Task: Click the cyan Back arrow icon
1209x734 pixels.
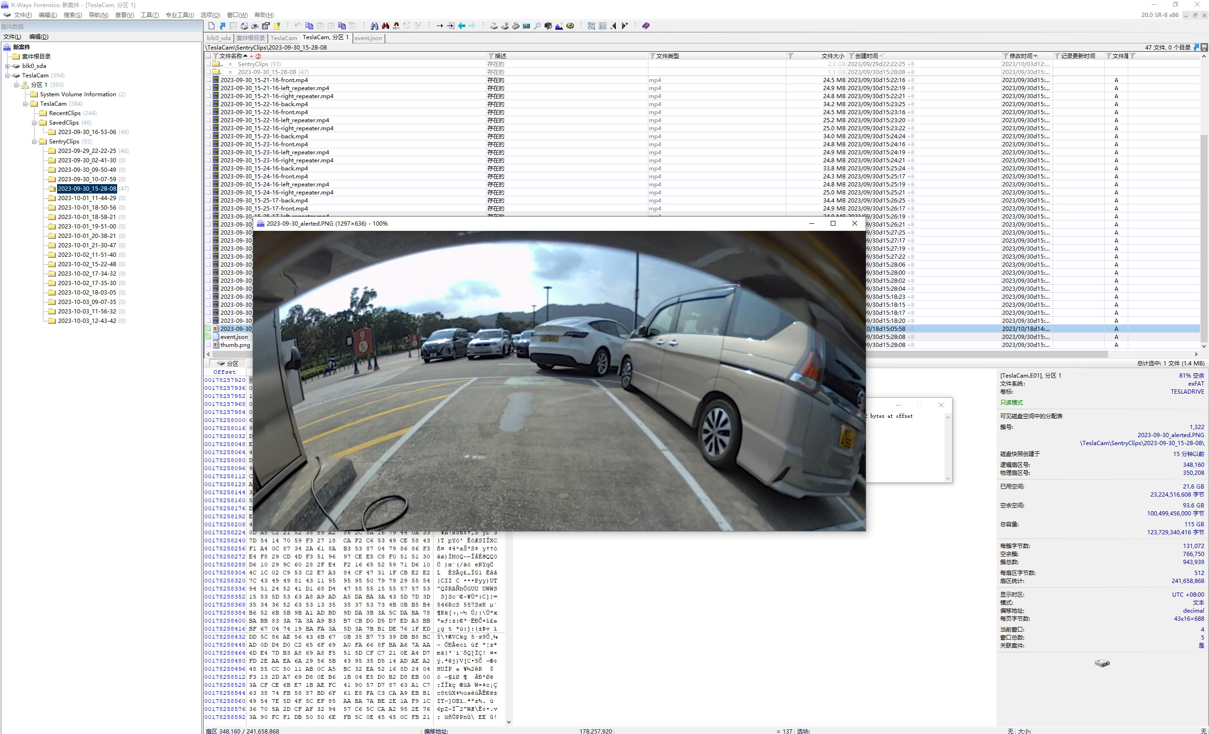Action: point(461,26)
